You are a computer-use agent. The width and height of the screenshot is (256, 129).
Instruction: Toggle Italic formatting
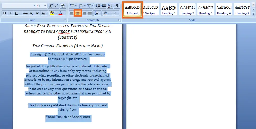tap(10, 13)
